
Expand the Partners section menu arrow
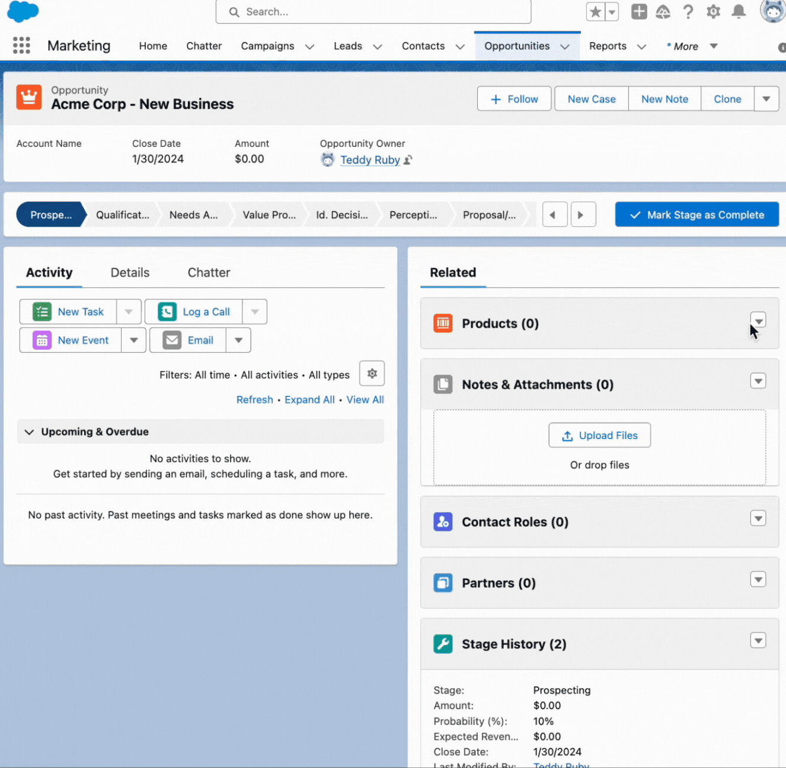click(758, 579)
